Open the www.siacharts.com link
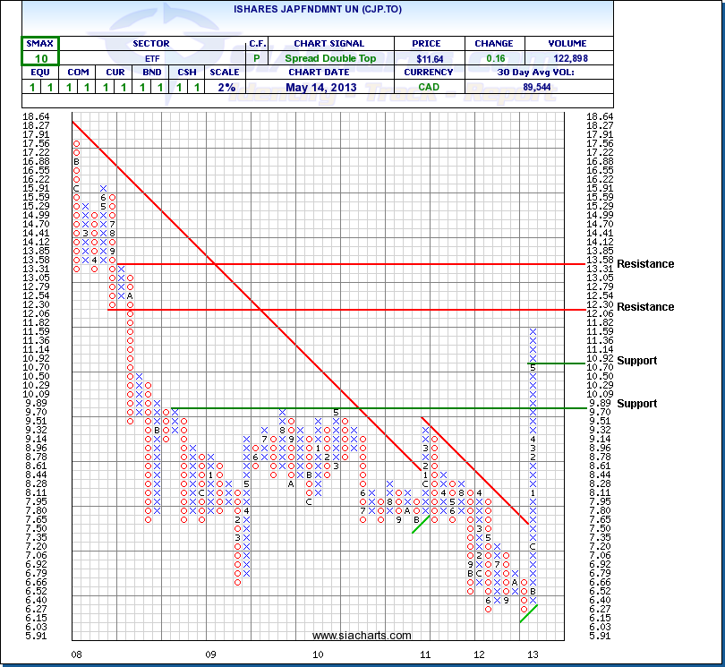Screen dimensions: 725x667 click(362, 636)
